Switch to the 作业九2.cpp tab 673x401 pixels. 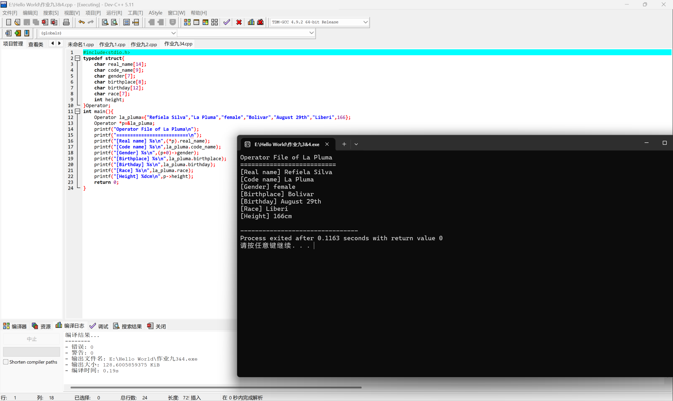pyautogui.click(x=144, y=44)
